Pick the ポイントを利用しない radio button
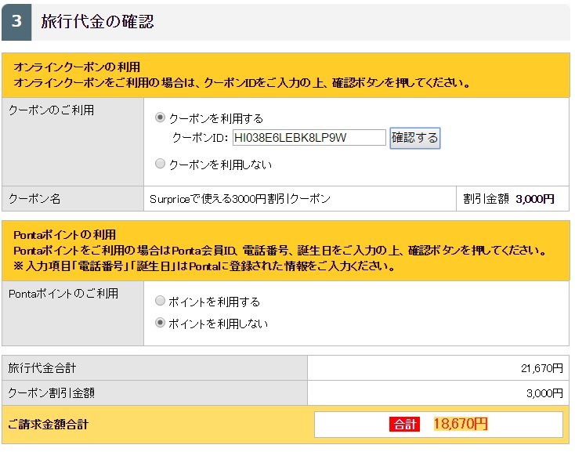The image size is (575, 452). [161, 324]
